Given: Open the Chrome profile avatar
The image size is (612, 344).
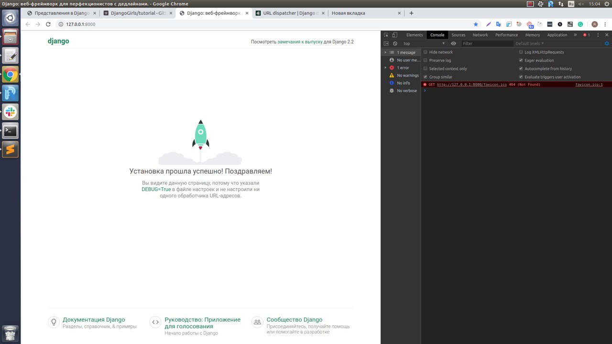Looking at the screenshot, I should click(594, 24).
